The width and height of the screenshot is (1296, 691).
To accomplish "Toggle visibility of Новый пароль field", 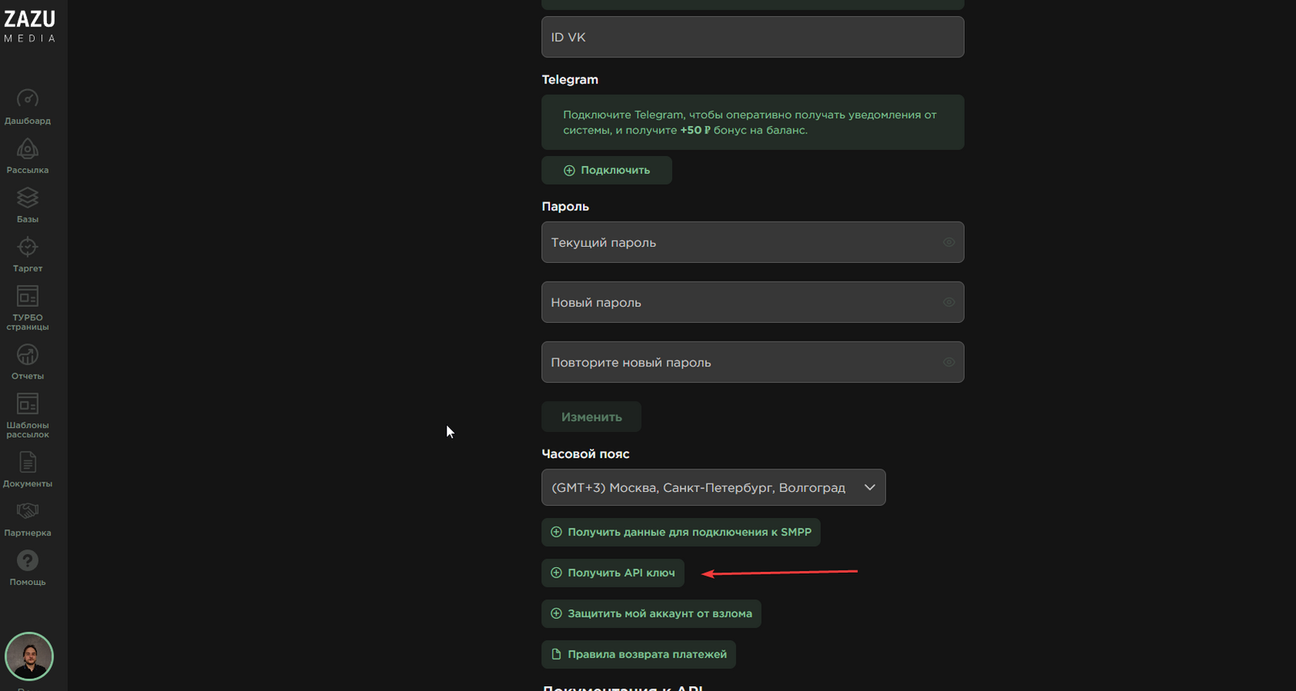I will [x=949, y=303].
